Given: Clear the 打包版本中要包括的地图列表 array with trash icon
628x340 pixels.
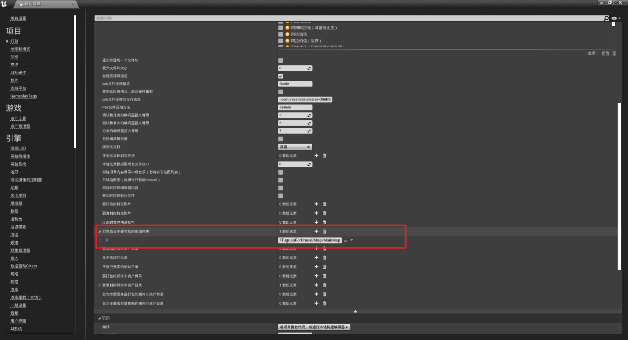Looking at the screenshot, I should click(324, 231).
